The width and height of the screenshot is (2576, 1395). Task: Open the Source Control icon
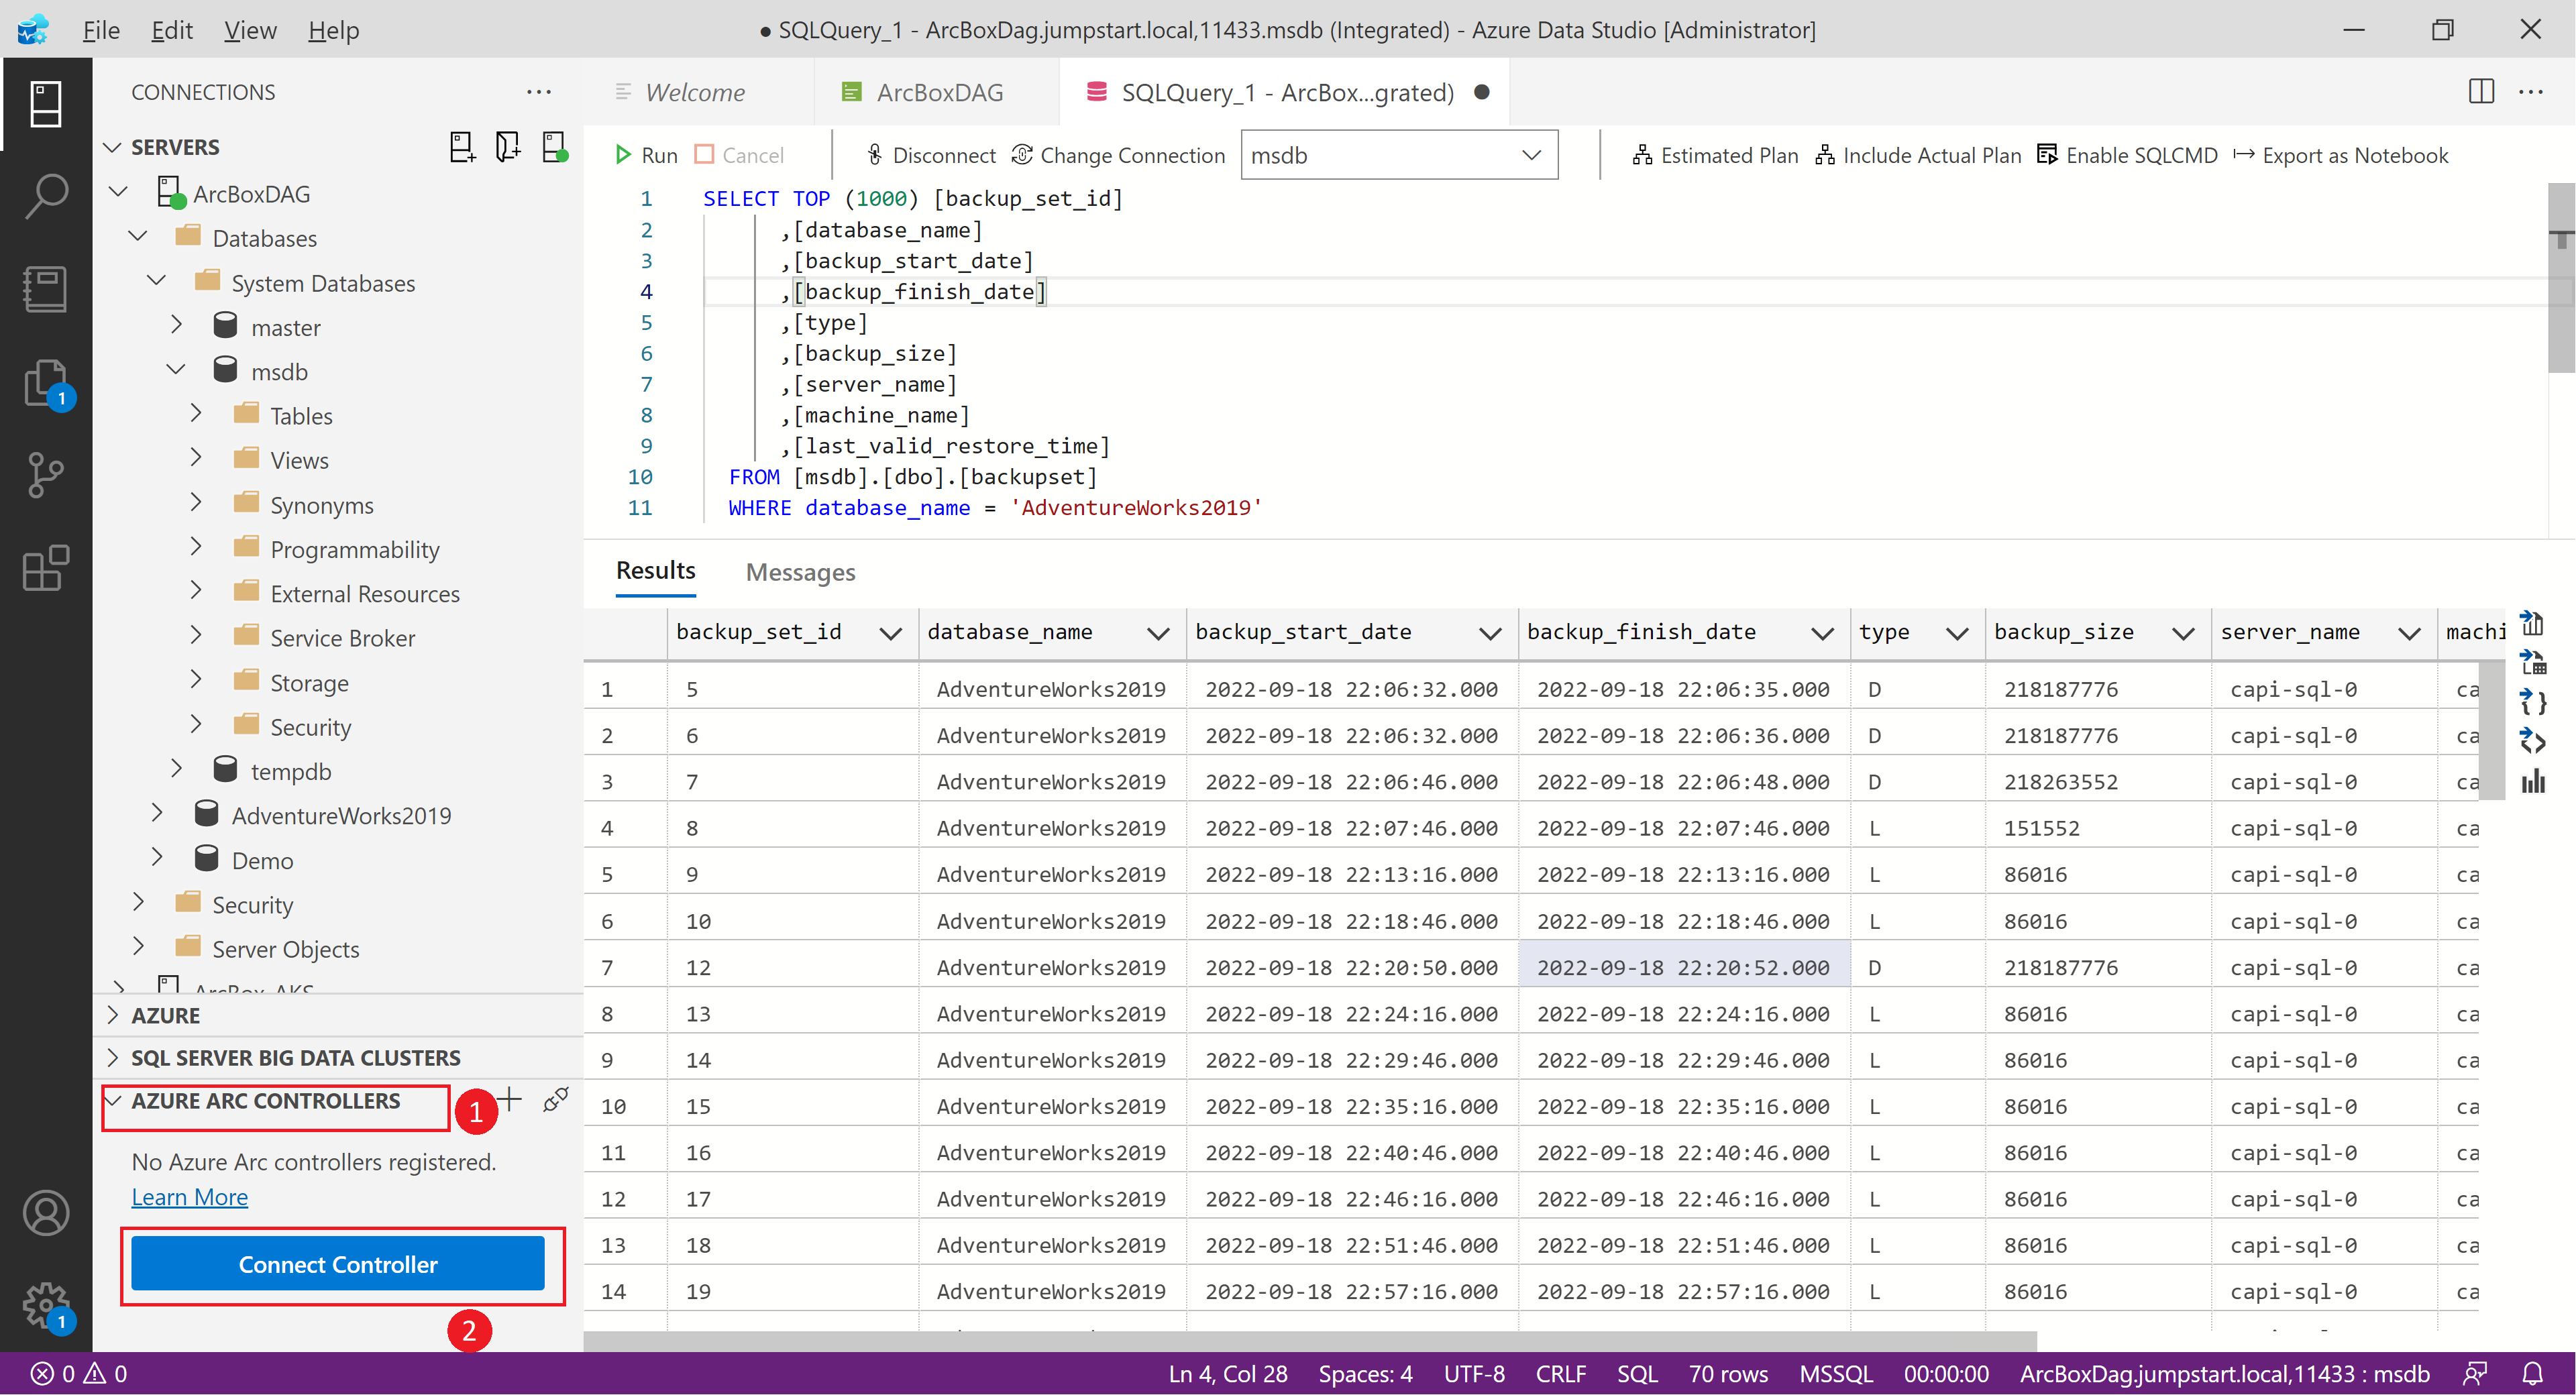46,475
